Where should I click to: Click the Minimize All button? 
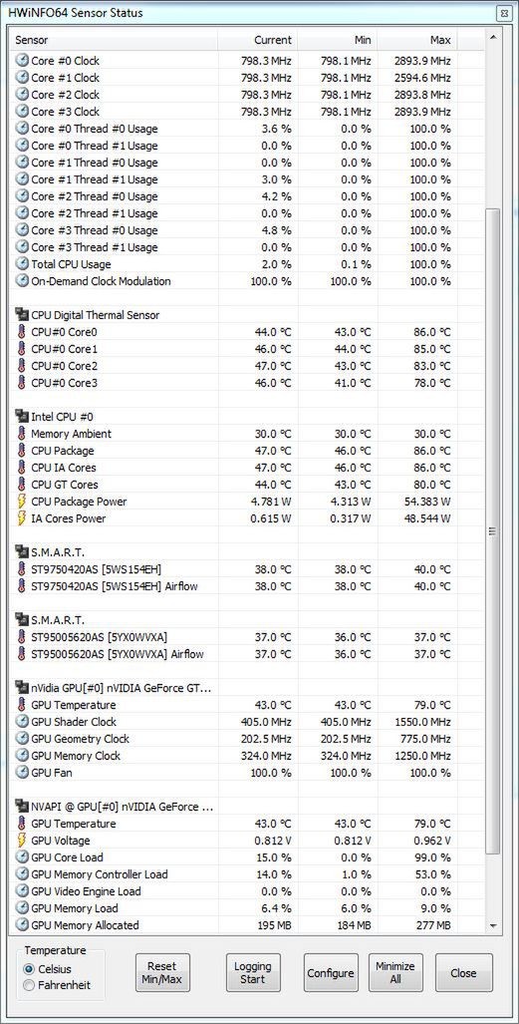(396, 973)
